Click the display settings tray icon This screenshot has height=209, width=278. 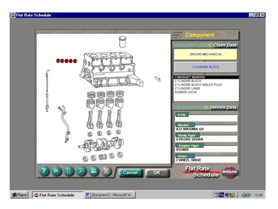227,195
